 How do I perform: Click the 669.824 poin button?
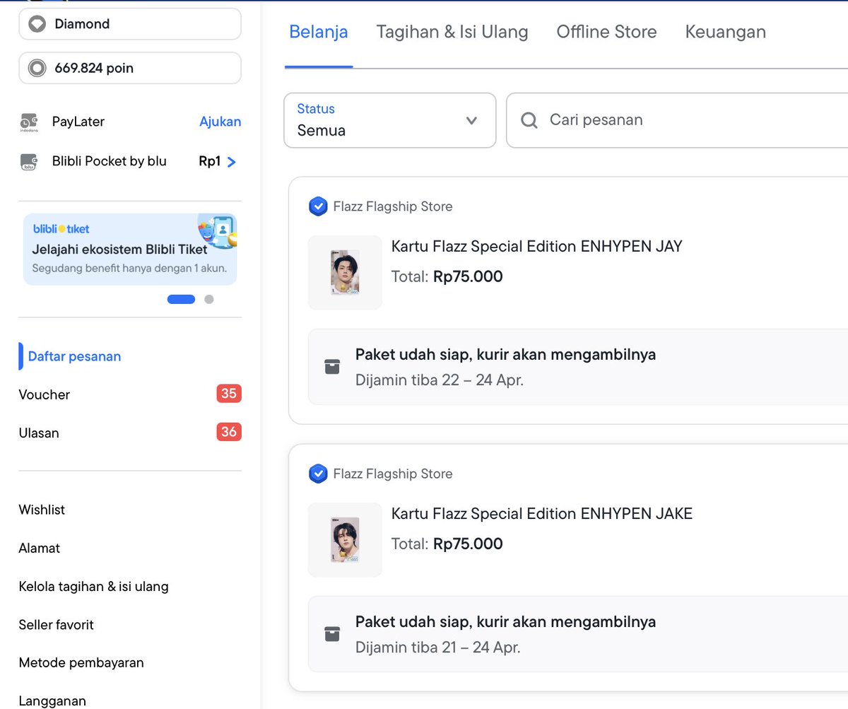130,69
